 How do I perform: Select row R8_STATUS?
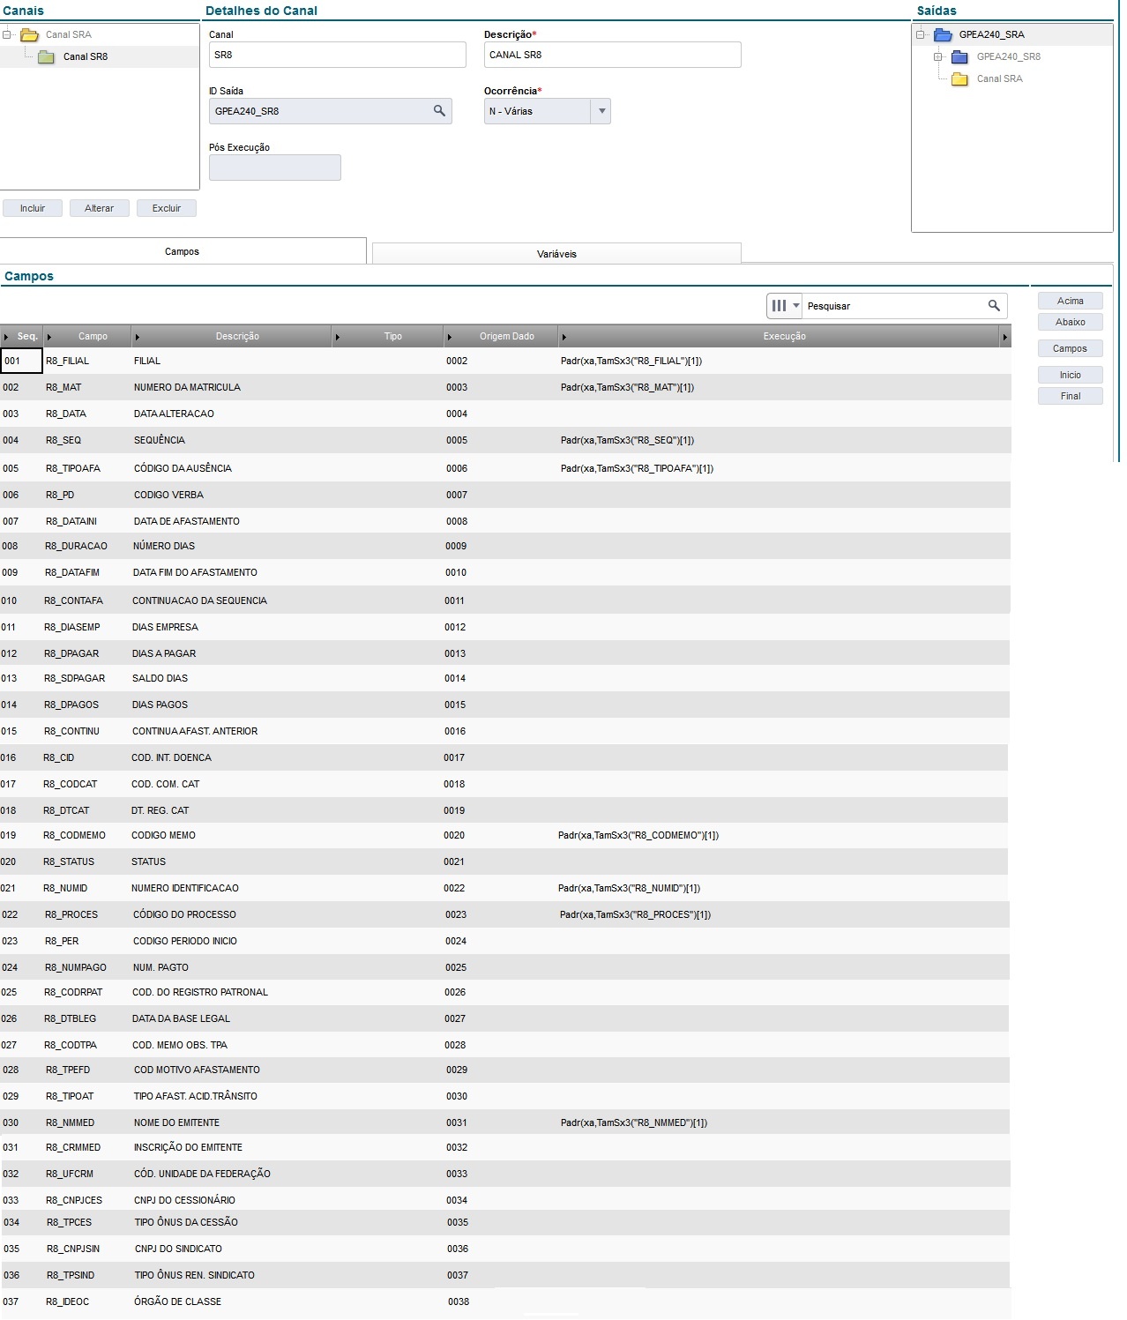tap(505, 861)
